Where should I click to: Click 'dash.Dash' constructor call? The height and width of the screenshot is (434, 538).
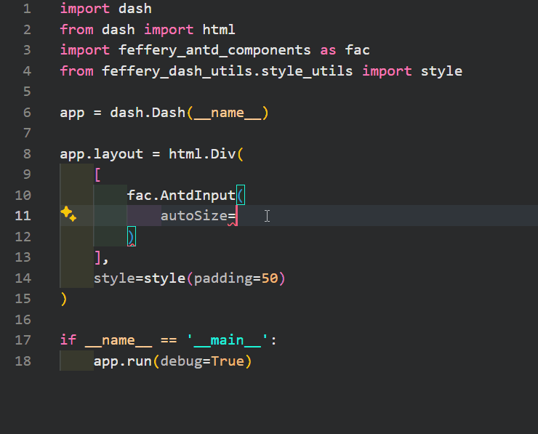[148, 113]
